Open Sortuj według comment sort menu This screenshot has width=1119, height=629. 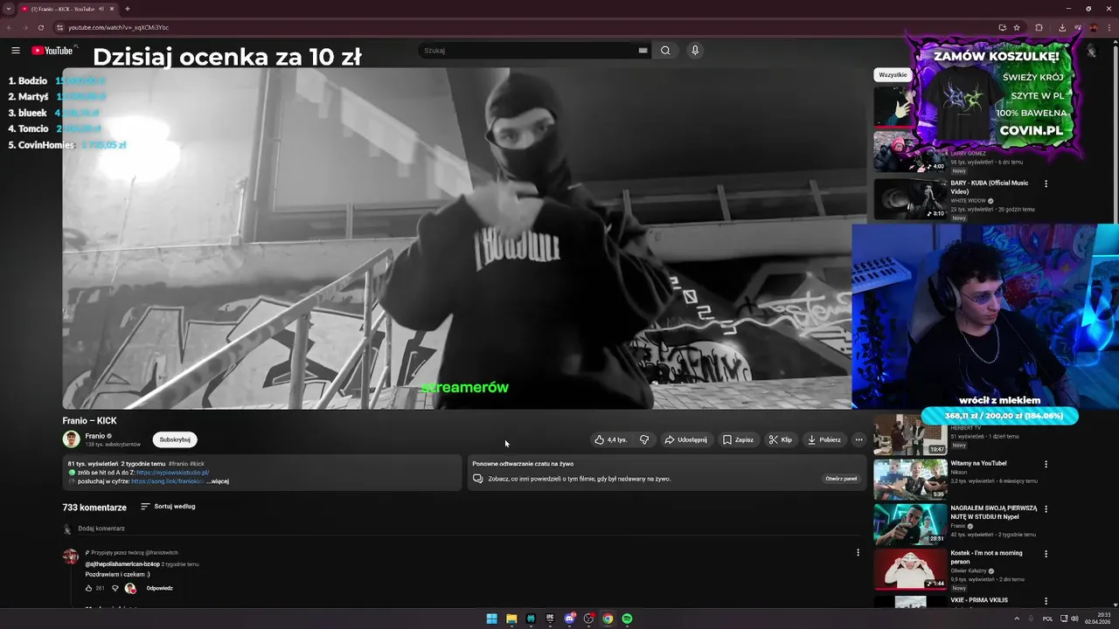pos(168,507)
